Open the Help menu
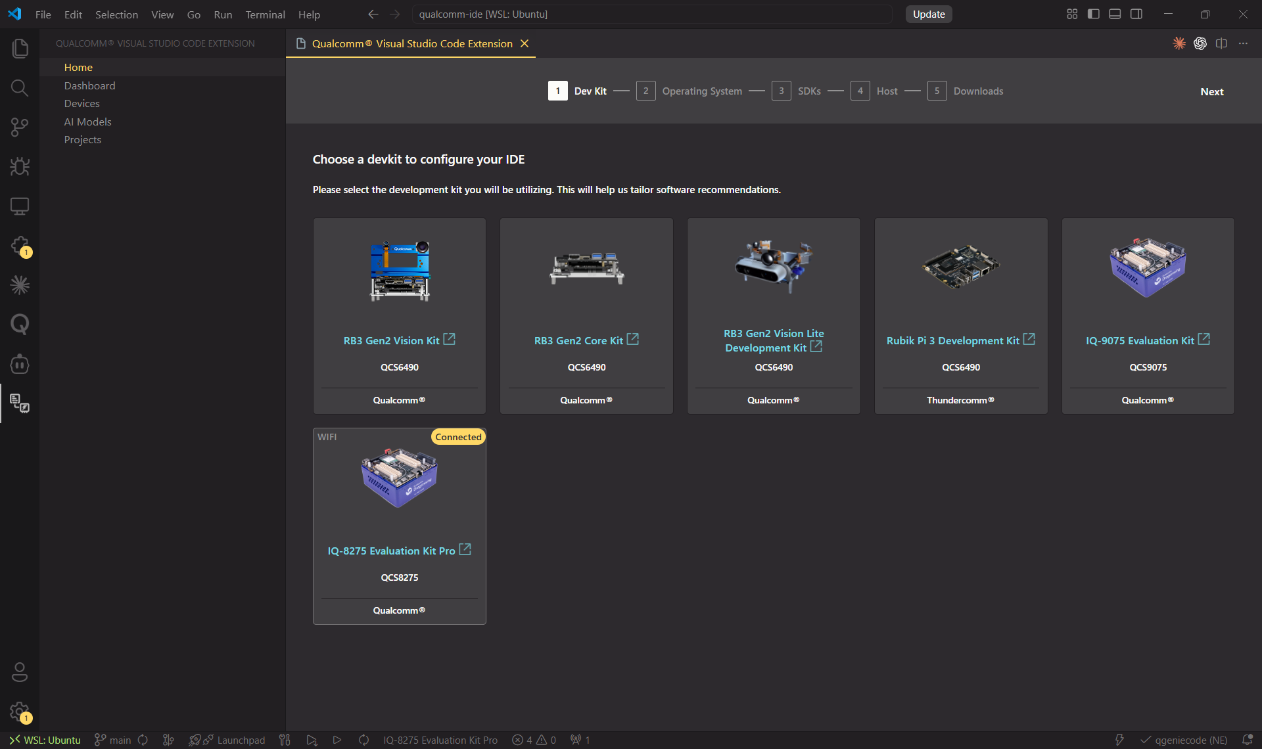The width and height of the screenshot is (1262, 749). pyautogui.click(x=309, y=14)
